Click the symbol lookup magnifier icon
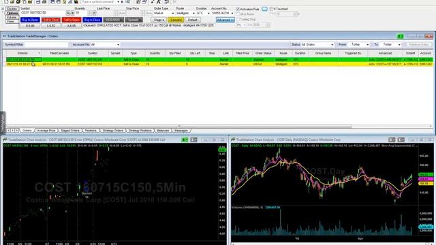The image size is (436, 245). point(68,13)
